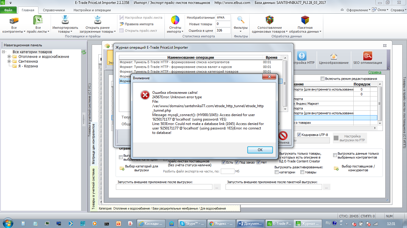
Task: Click browse button after пакетной выгрузки field
Action: (327, 187)
